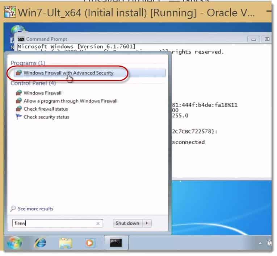Open Check firewall status

pyautogui.click(x=46, y=109)
